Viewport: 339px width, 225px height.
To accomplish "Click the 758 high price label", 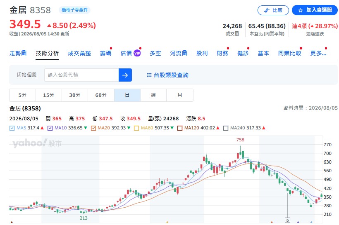I will coord(240,140).
